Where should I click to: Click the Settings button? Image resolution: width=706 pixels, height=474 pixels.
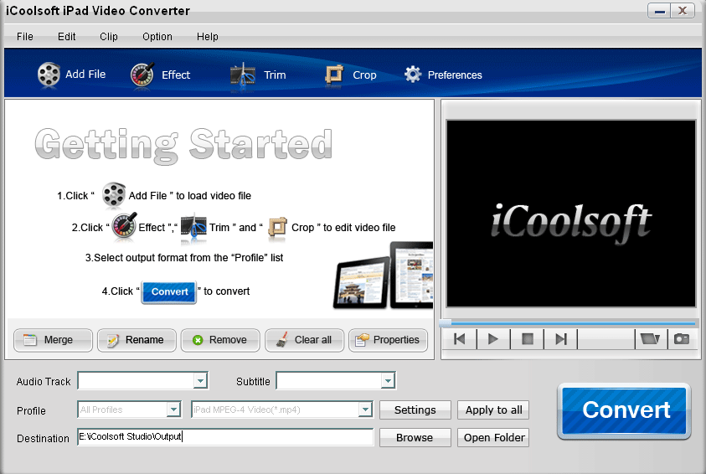415,410
